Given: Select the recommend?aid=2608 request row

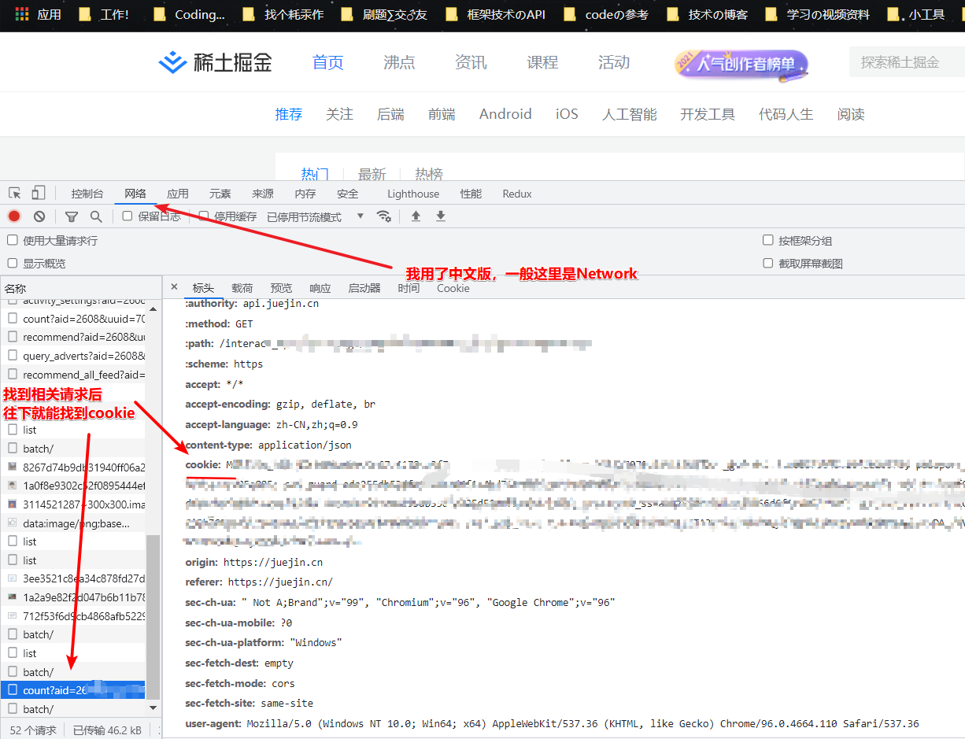Looking at the screenshot, I should 73,337.
